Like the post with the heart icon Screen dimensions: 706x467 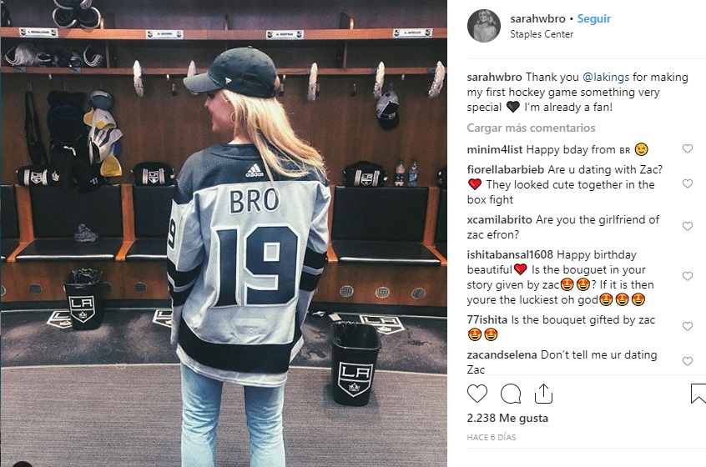point(477,394)
